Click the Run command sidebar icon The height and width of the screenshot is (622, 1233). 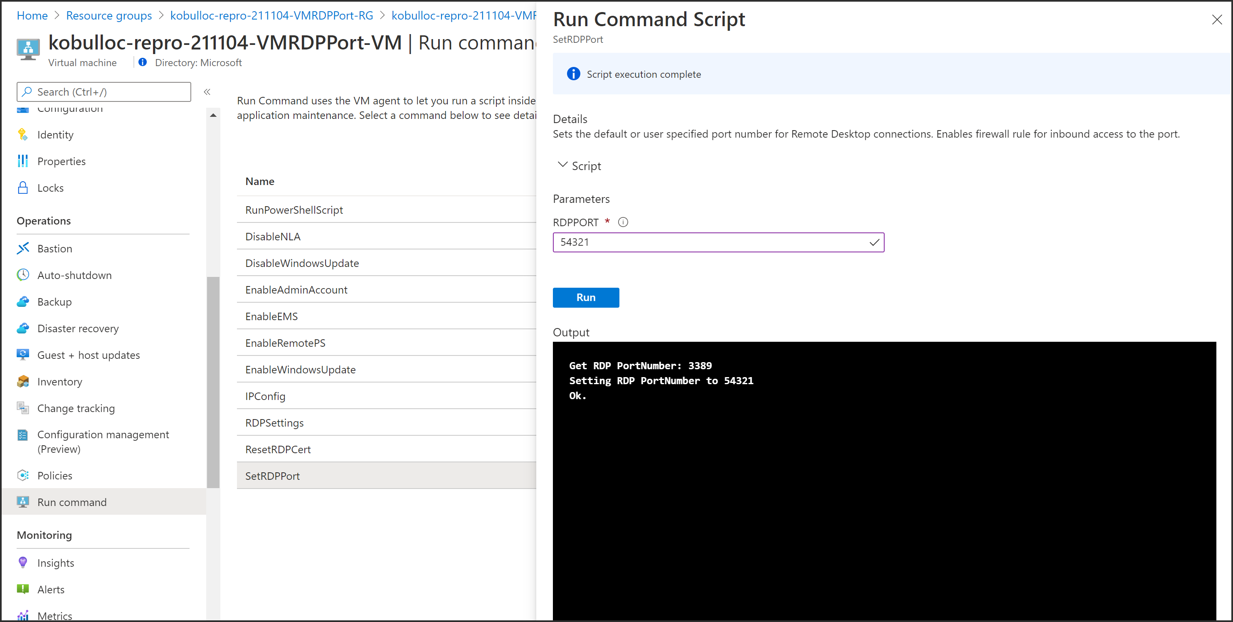[x=23, y=502]
